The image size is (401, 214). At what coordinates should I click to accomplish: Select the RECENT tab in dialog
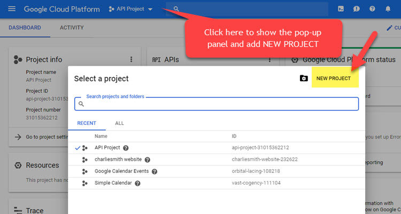[87, 123]
